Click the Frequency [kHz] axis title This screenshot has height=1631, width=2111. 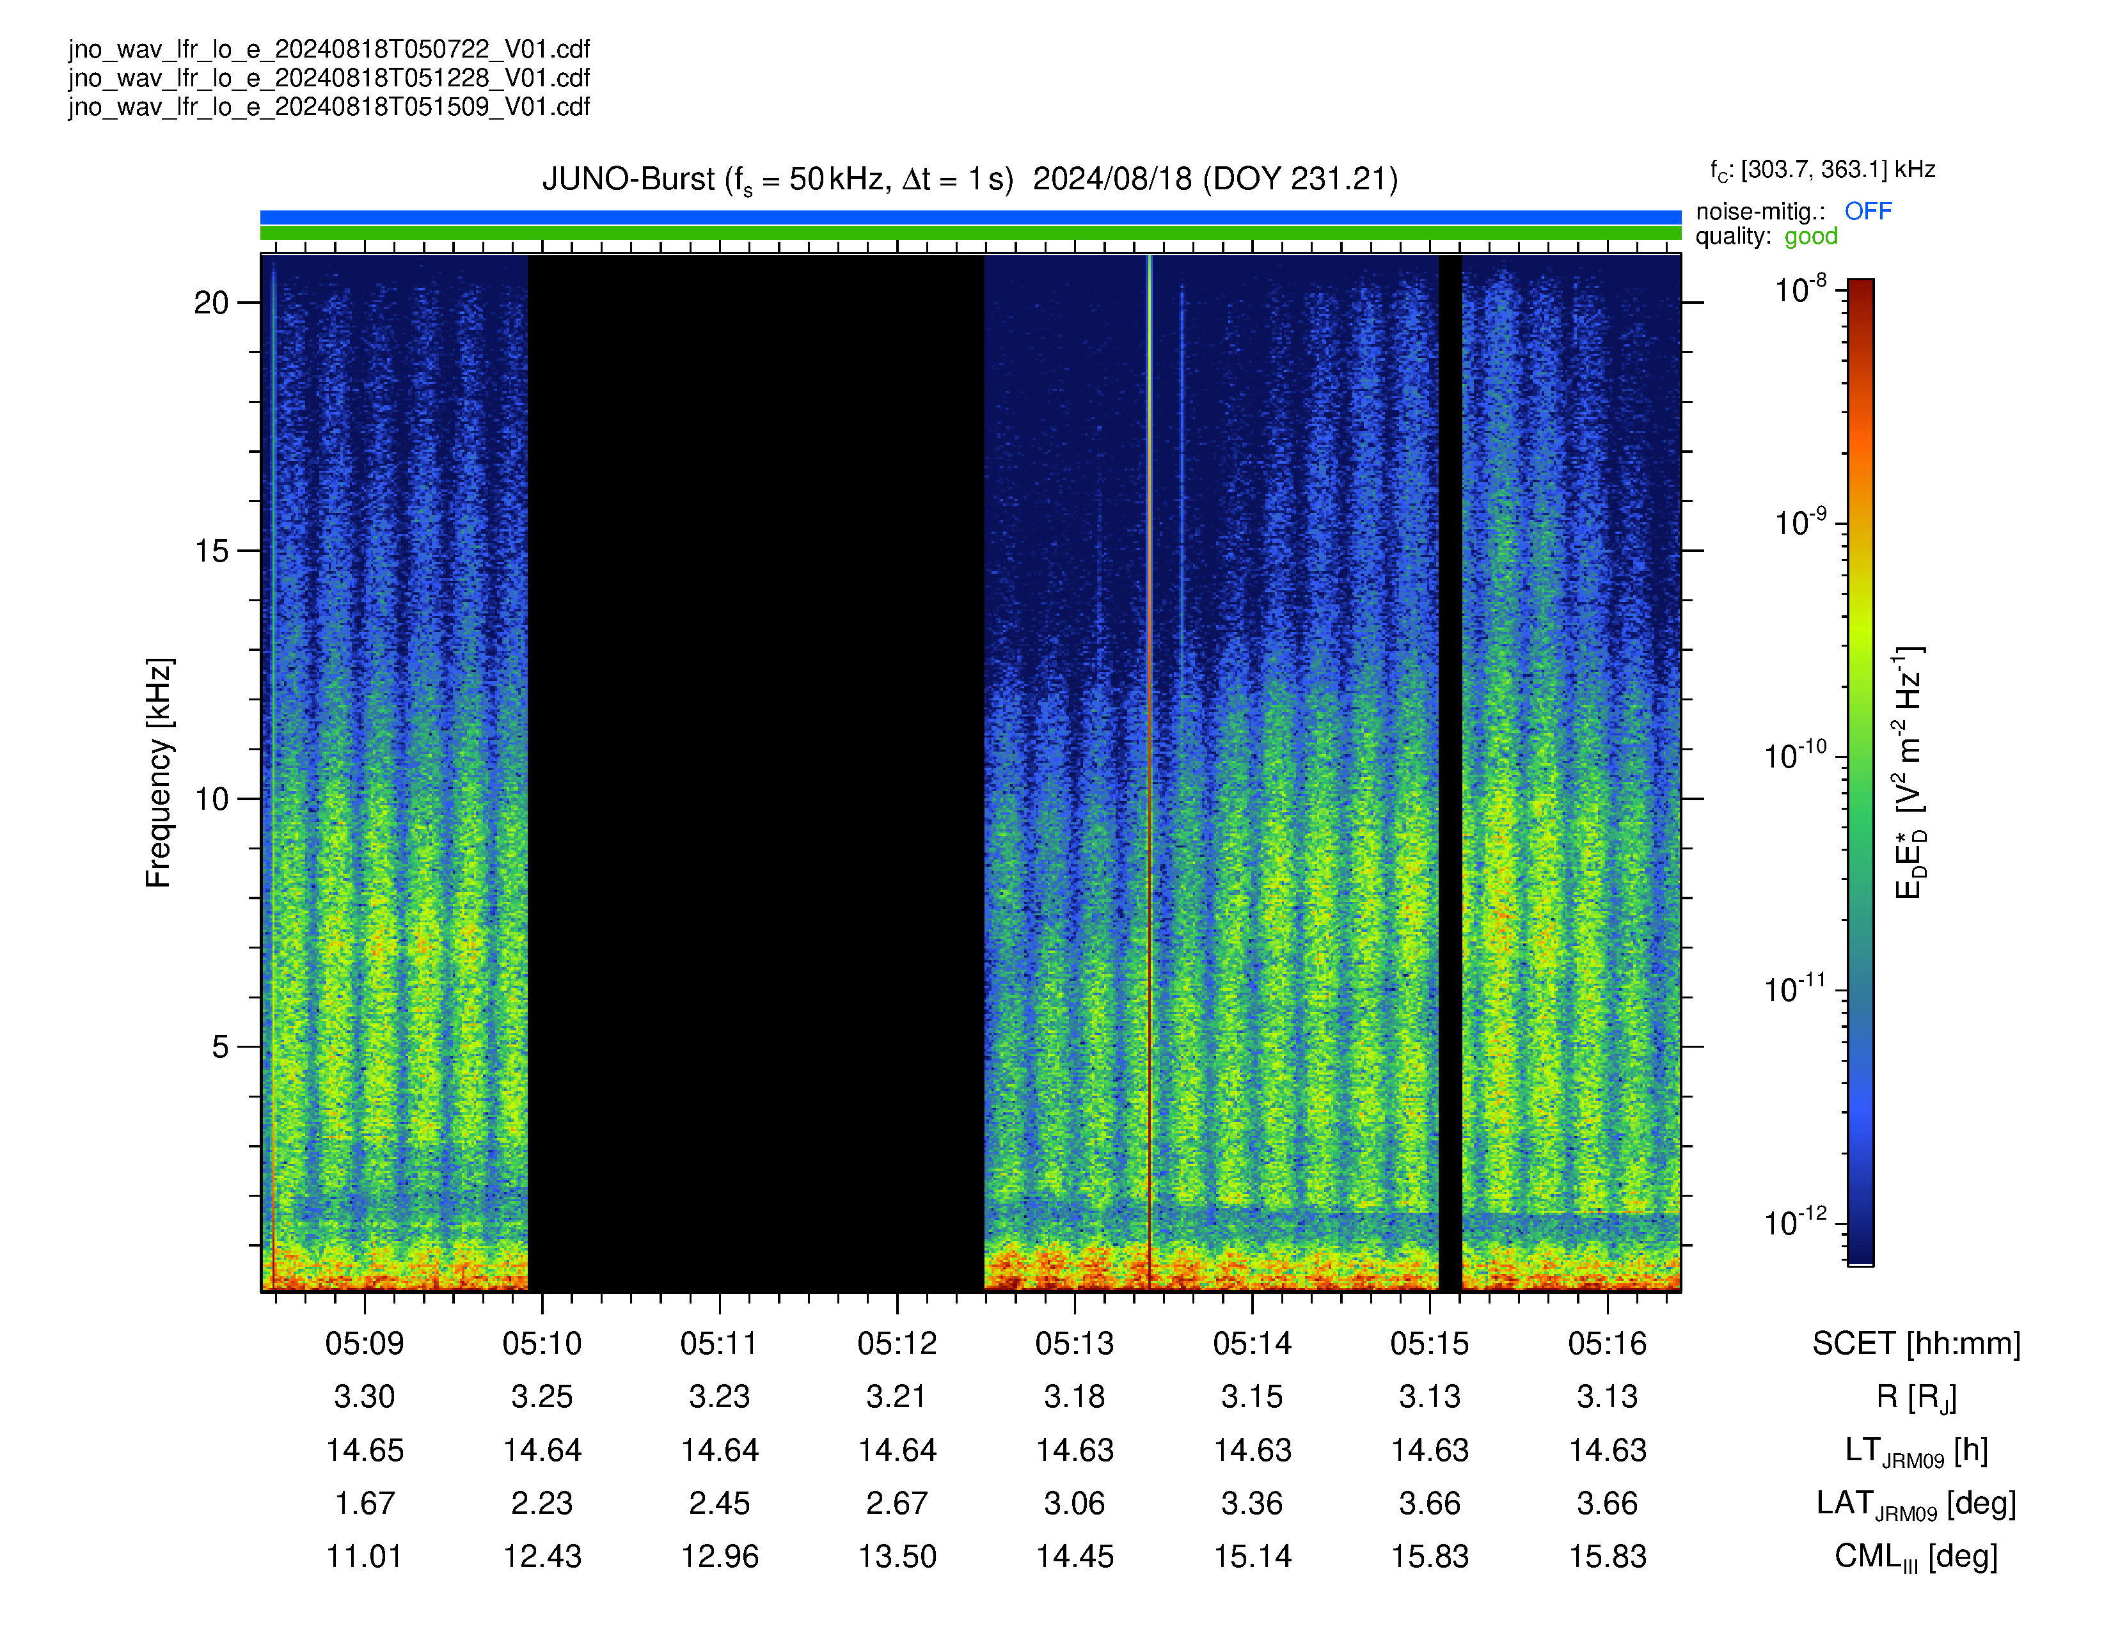click(x=159, y=773)
